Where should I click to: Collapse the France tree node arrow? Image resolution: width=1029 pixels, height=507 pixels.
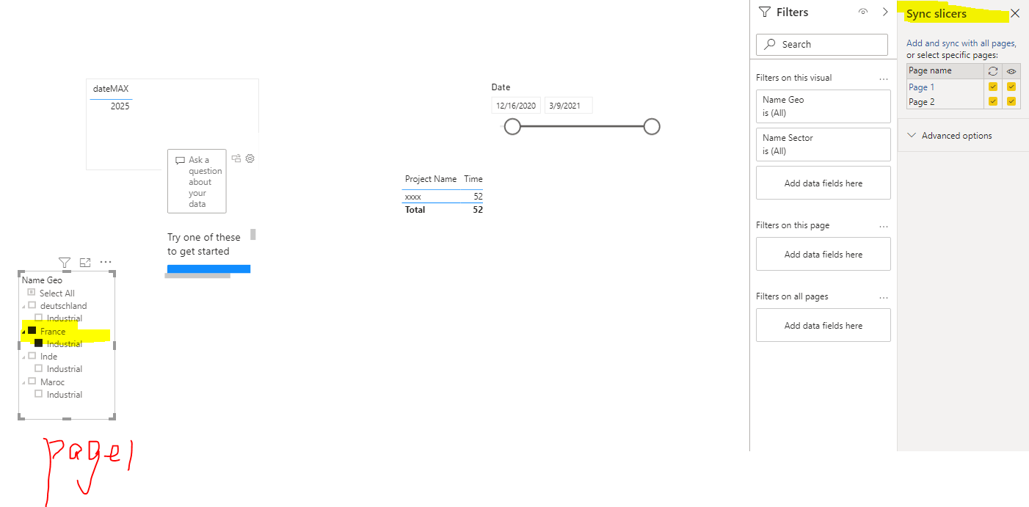[23, 332]
